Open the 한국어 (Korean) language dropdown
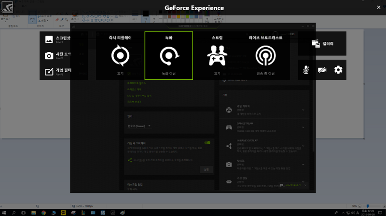The width and height of the screenshot is (386, 216). click(x=139, y=126)
